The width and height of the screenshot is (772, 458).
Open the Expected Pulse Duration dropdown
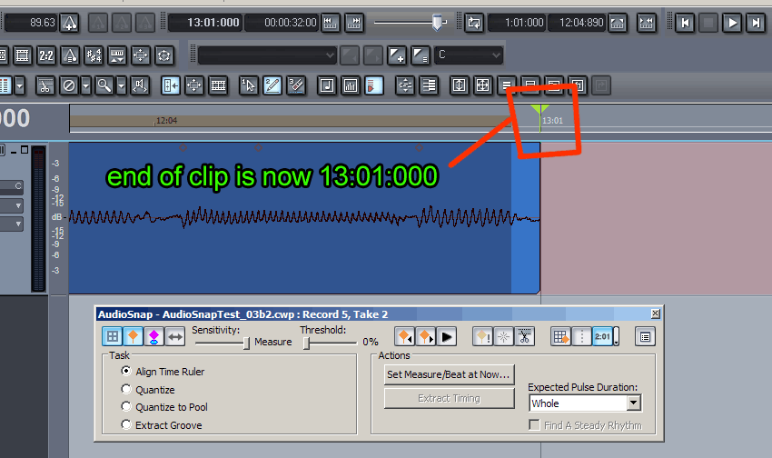coord(633,403)
